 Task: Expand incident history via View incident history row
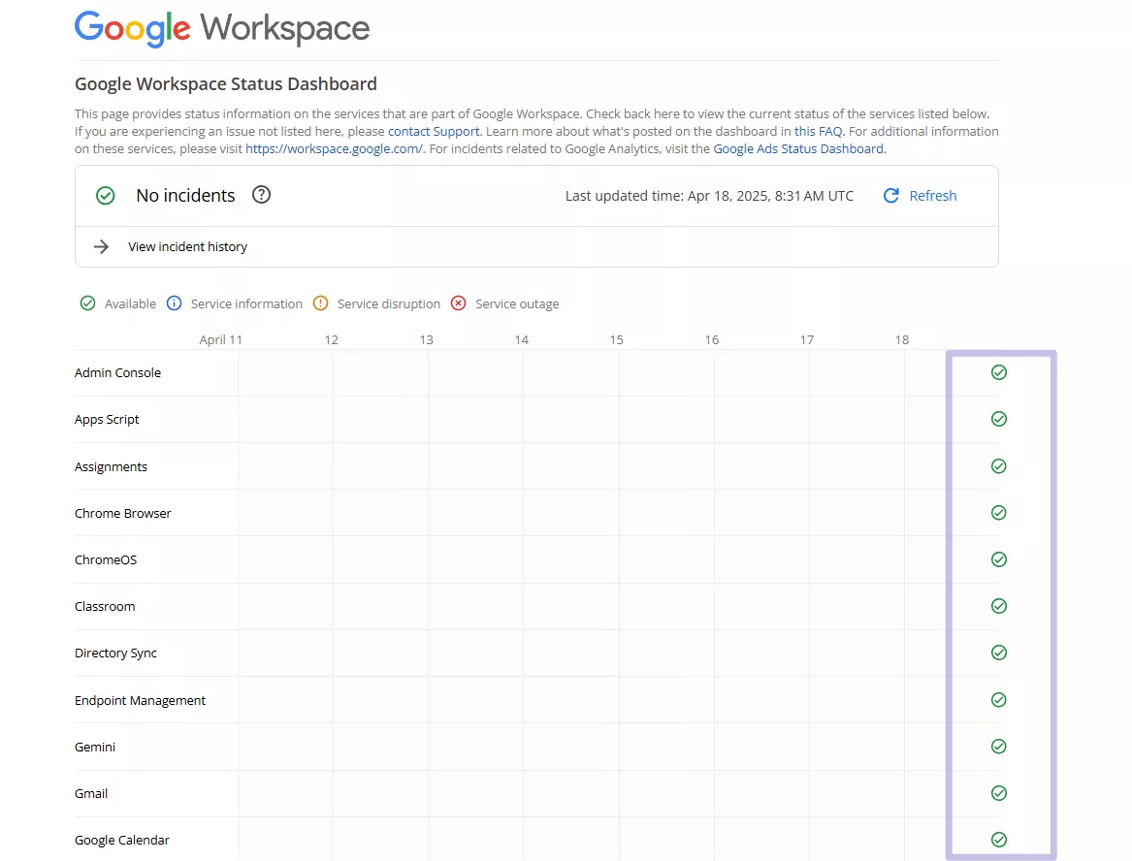[187, 246]
